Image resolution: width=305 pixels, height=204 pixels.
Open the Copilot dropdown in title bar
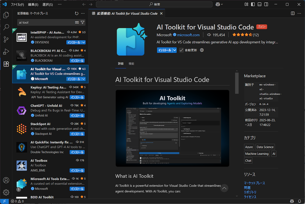219,4
